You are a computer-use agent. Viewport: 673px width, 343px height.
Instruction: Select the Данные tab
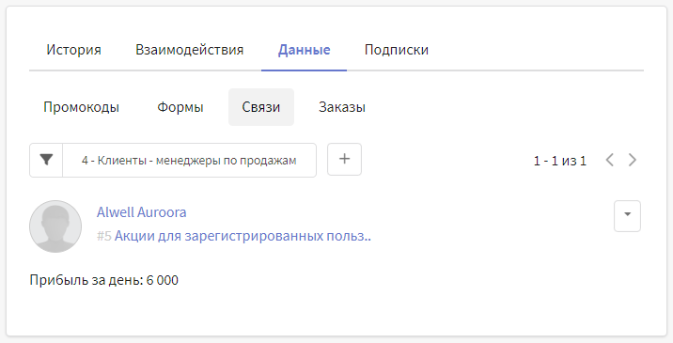tap(304, 50)
